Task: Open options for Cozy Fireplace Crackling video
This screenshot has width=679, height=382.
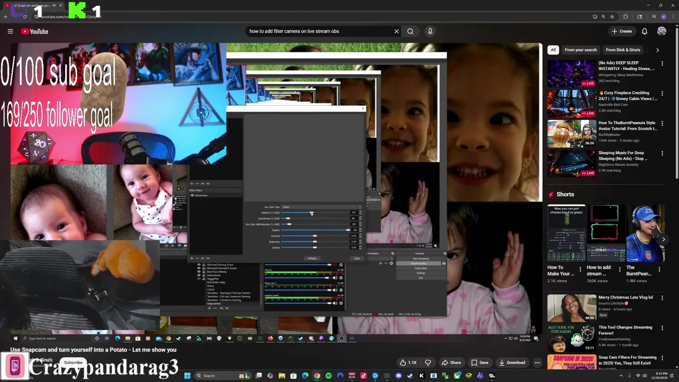Action: pyautogui.click(x=661, y=93)
